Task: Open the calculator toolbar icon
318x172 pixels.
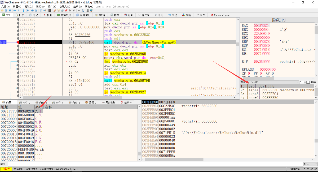Action: (x=87, y=10)
